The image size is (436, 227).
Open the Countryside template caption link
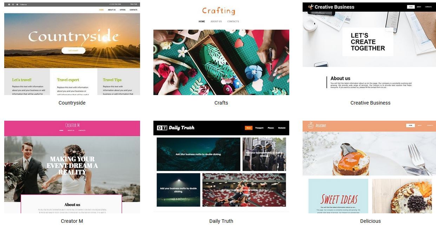[72, 103]
